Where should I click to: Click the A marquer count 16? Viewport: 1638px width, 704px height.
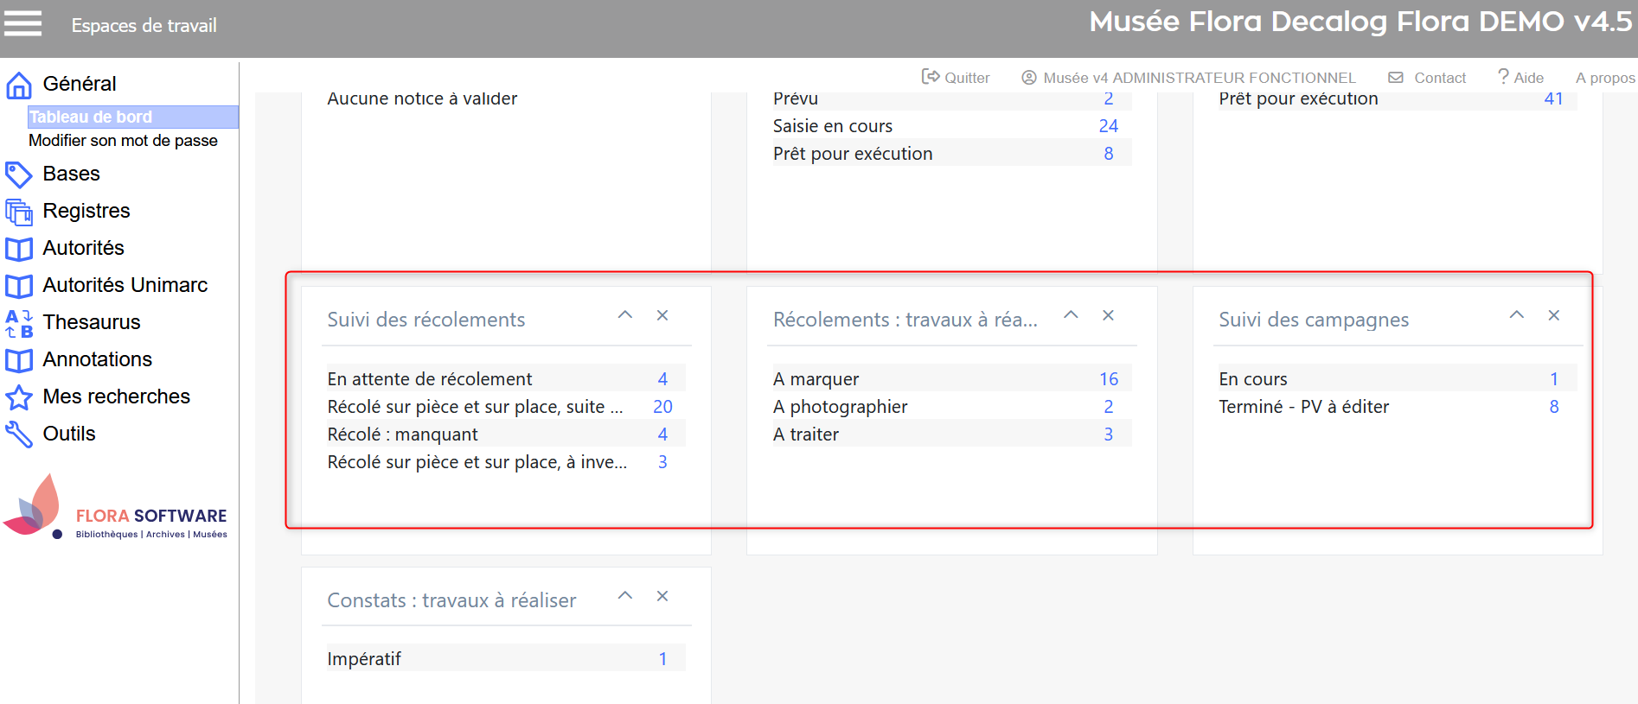coord(1109,379)
